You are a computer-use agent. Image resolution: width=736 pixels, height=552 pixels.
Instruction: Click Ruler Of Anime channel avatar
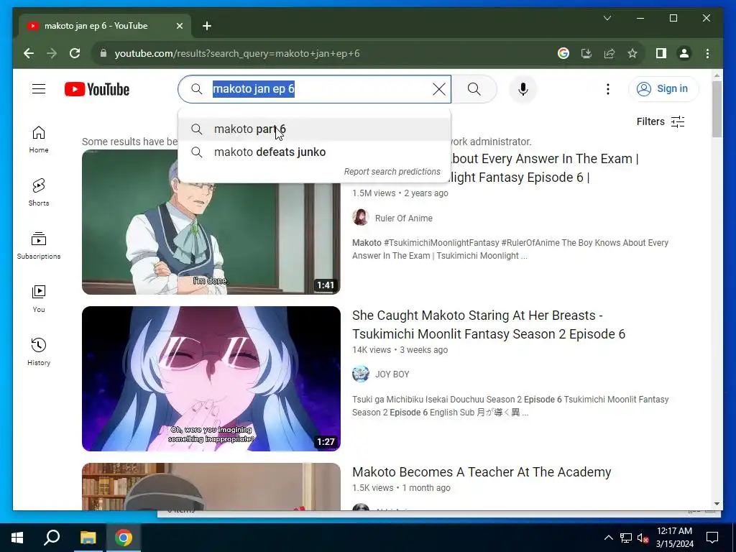click(x=361, y=218)
